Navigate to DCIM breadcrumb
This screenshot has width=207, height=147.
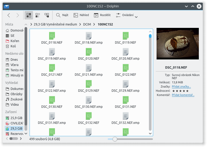87,24
